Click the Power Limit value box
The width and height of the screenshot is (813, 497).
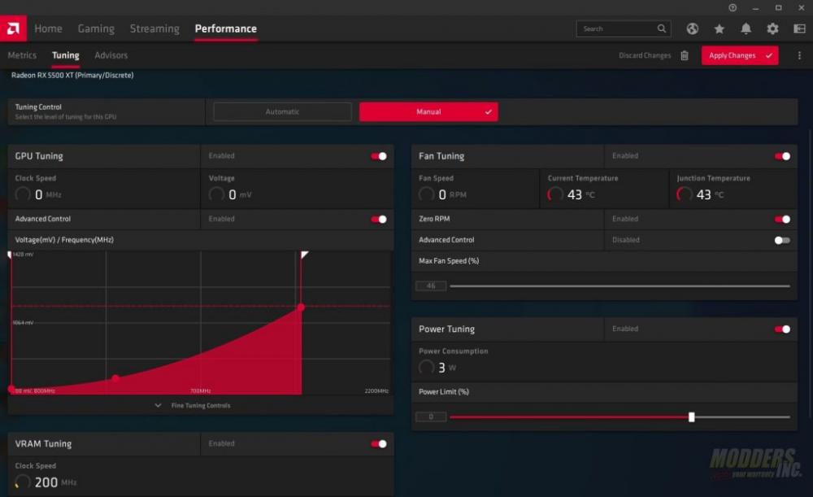click(x=431, y=416)
